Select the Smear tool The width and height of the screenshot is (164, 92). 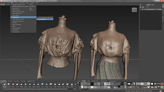[59, 85]
